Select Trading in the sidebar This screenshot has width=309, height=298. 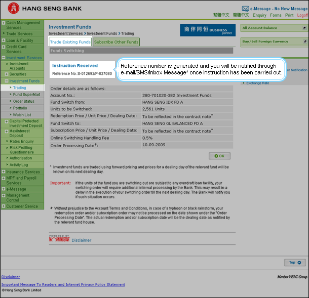[20, 88]
